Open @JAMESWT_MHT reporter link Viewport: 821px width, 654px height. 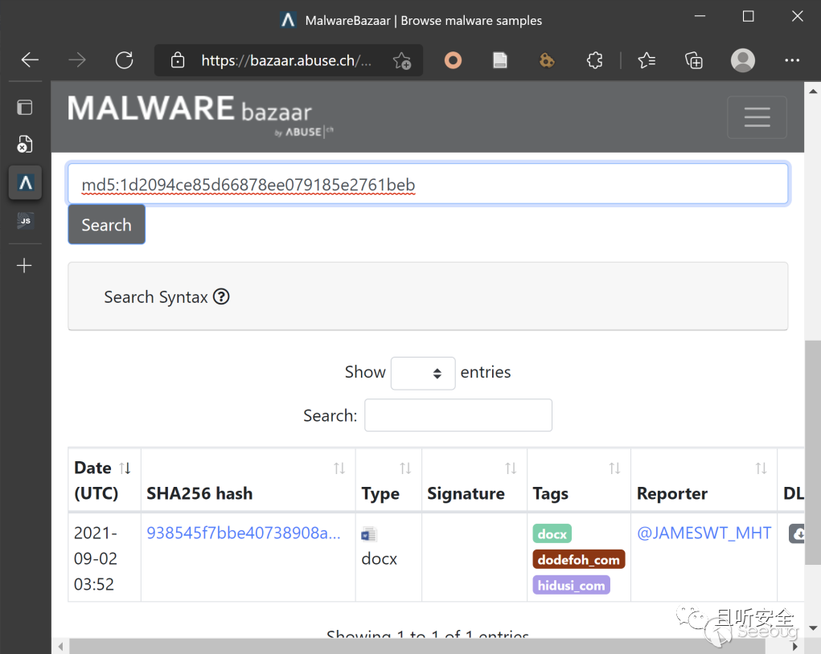[x=704, y=533]
